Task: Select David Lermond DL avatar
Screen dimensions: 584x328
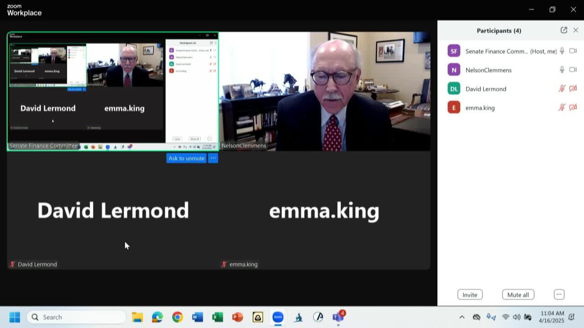Action: pos(454,89)
